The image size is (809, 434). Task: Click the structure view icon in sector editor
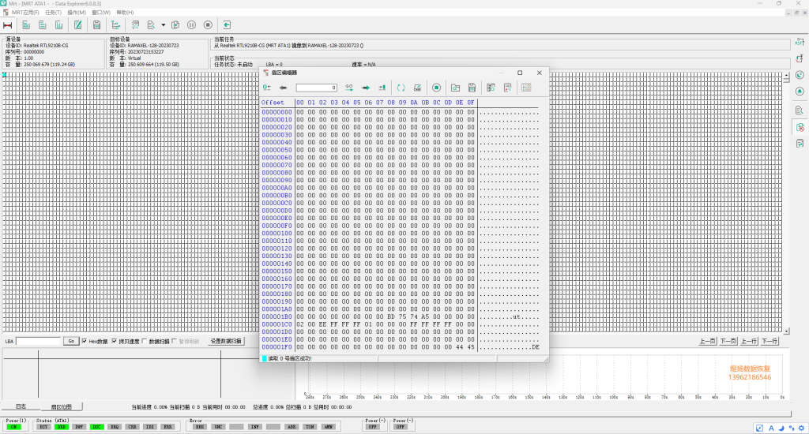point(491,88)
